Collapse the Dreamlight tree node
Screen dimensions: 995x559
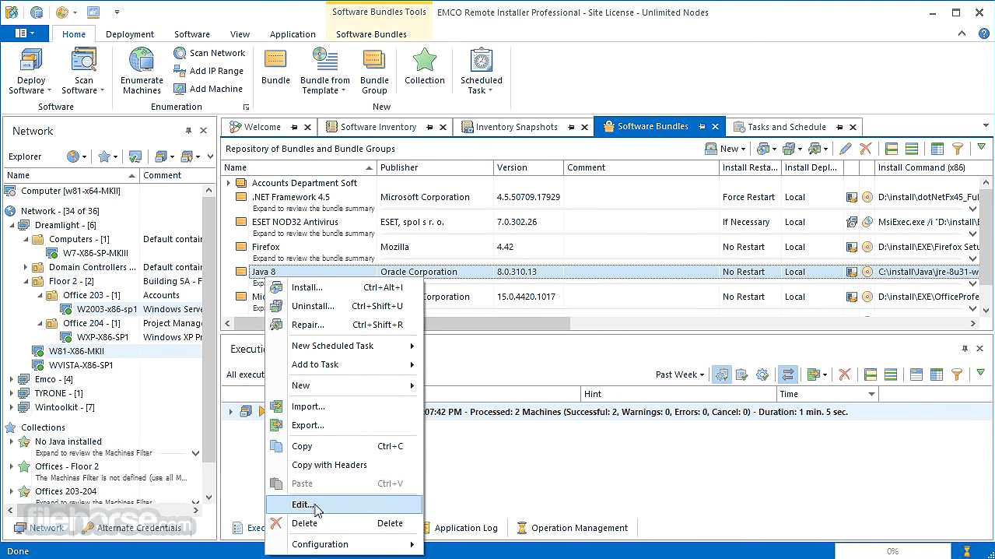click(12, 225)
